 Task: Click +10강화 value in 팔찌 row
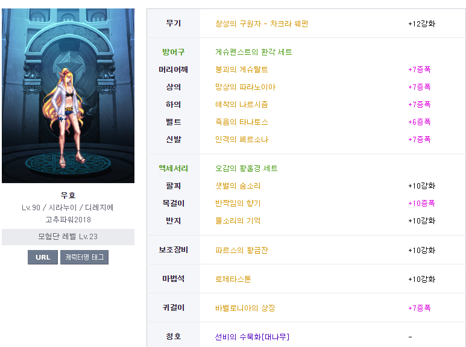click(x=422, y=186)
